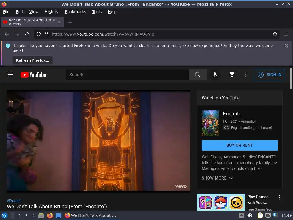Open the Tools menu

click(x=97, y=12)
